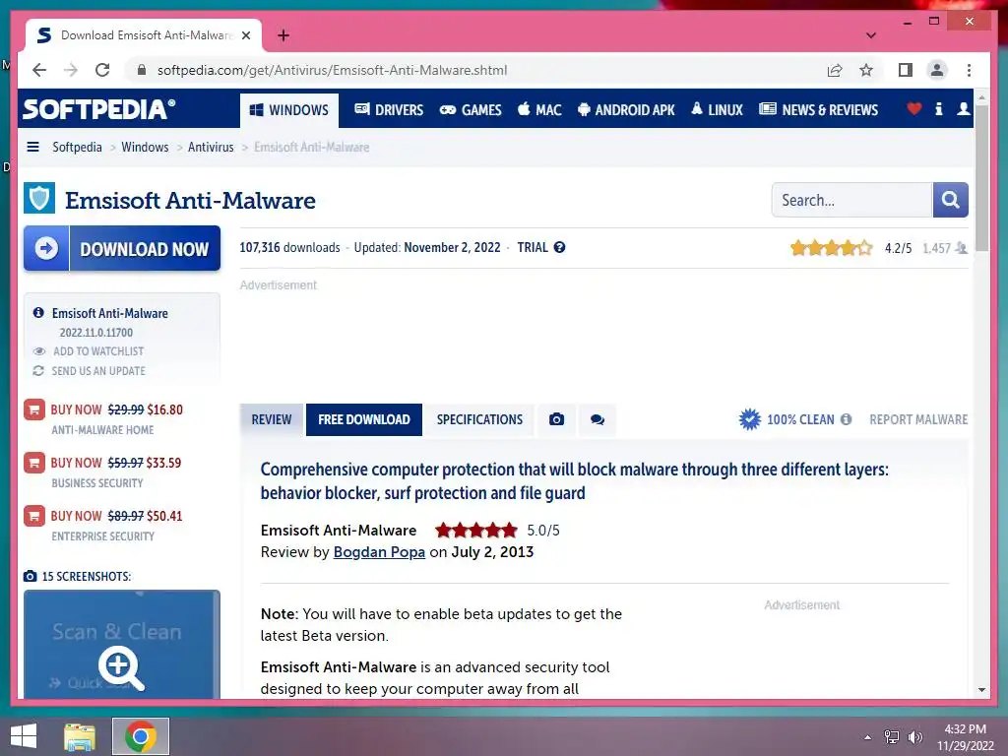1008x756 pixels.
Task: Switch to the Free Download tab
Action: point(364,419)
